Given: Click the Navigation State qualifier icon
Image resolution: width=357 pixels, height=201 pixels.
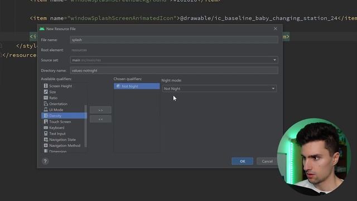Looking at the screenshot, I should (46, 140).
